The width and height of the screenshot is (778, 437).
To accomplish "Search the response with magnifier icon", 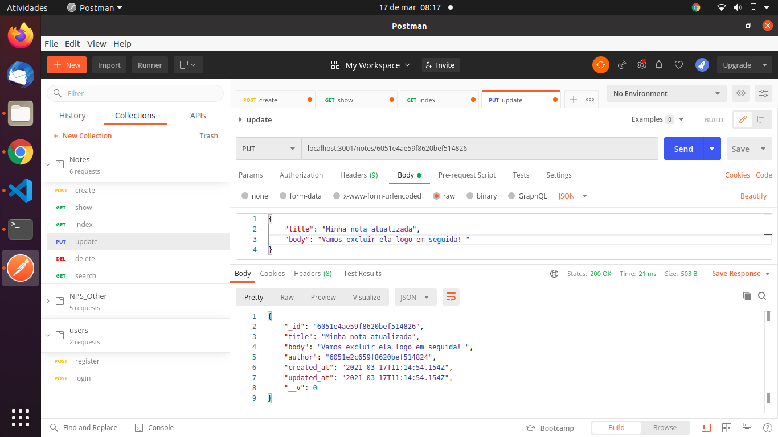I will (763, 296).
